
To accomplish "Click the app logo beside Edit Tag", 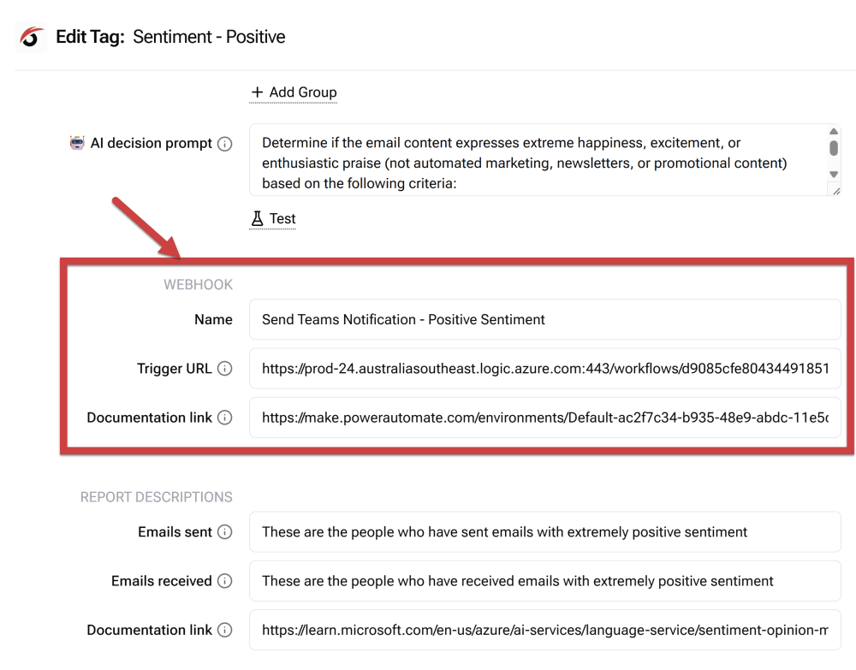I will point(32,37).
